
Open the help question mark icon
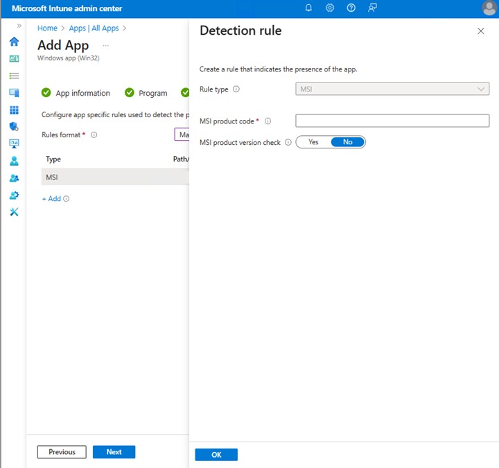(x=351, y=8)
